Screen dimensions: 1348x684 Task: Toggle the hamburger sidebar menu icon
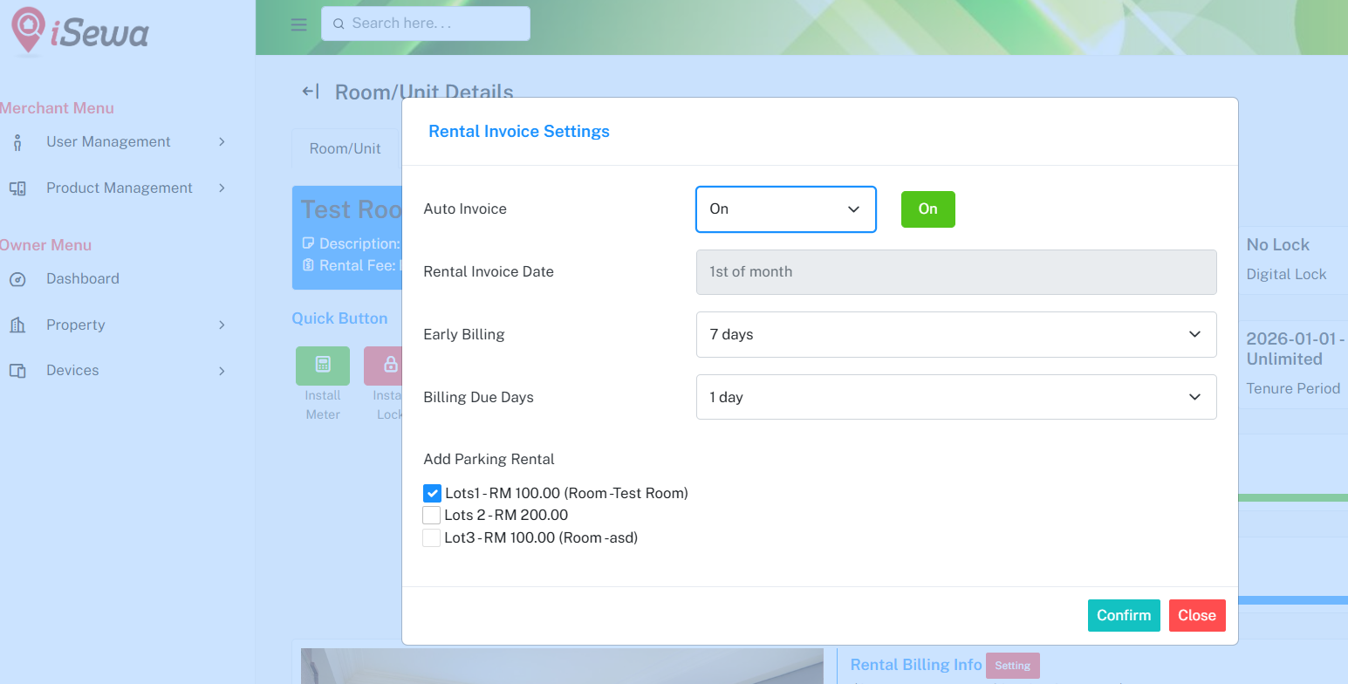click(298, 24)
